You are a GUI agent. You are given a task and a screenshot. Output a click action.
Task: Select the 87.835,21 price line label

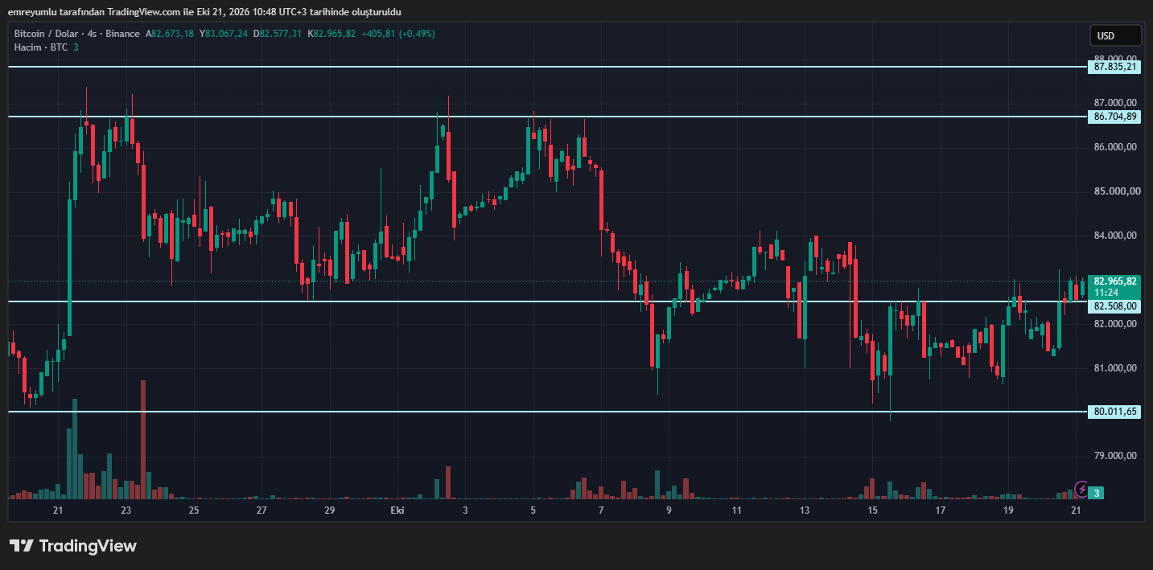click(1115, 67)
